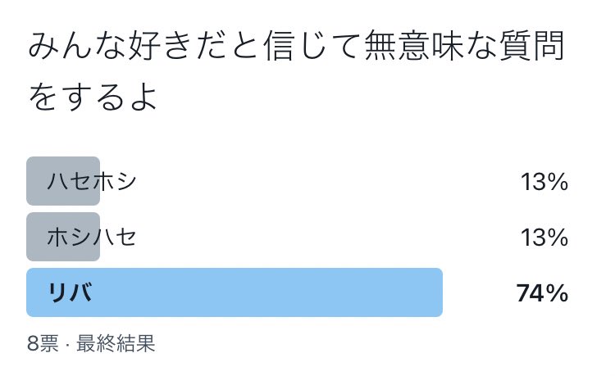Click the 13% result for ホシハセ
The height and width of the screenshot is (376, 615).
tap(544, 238)
